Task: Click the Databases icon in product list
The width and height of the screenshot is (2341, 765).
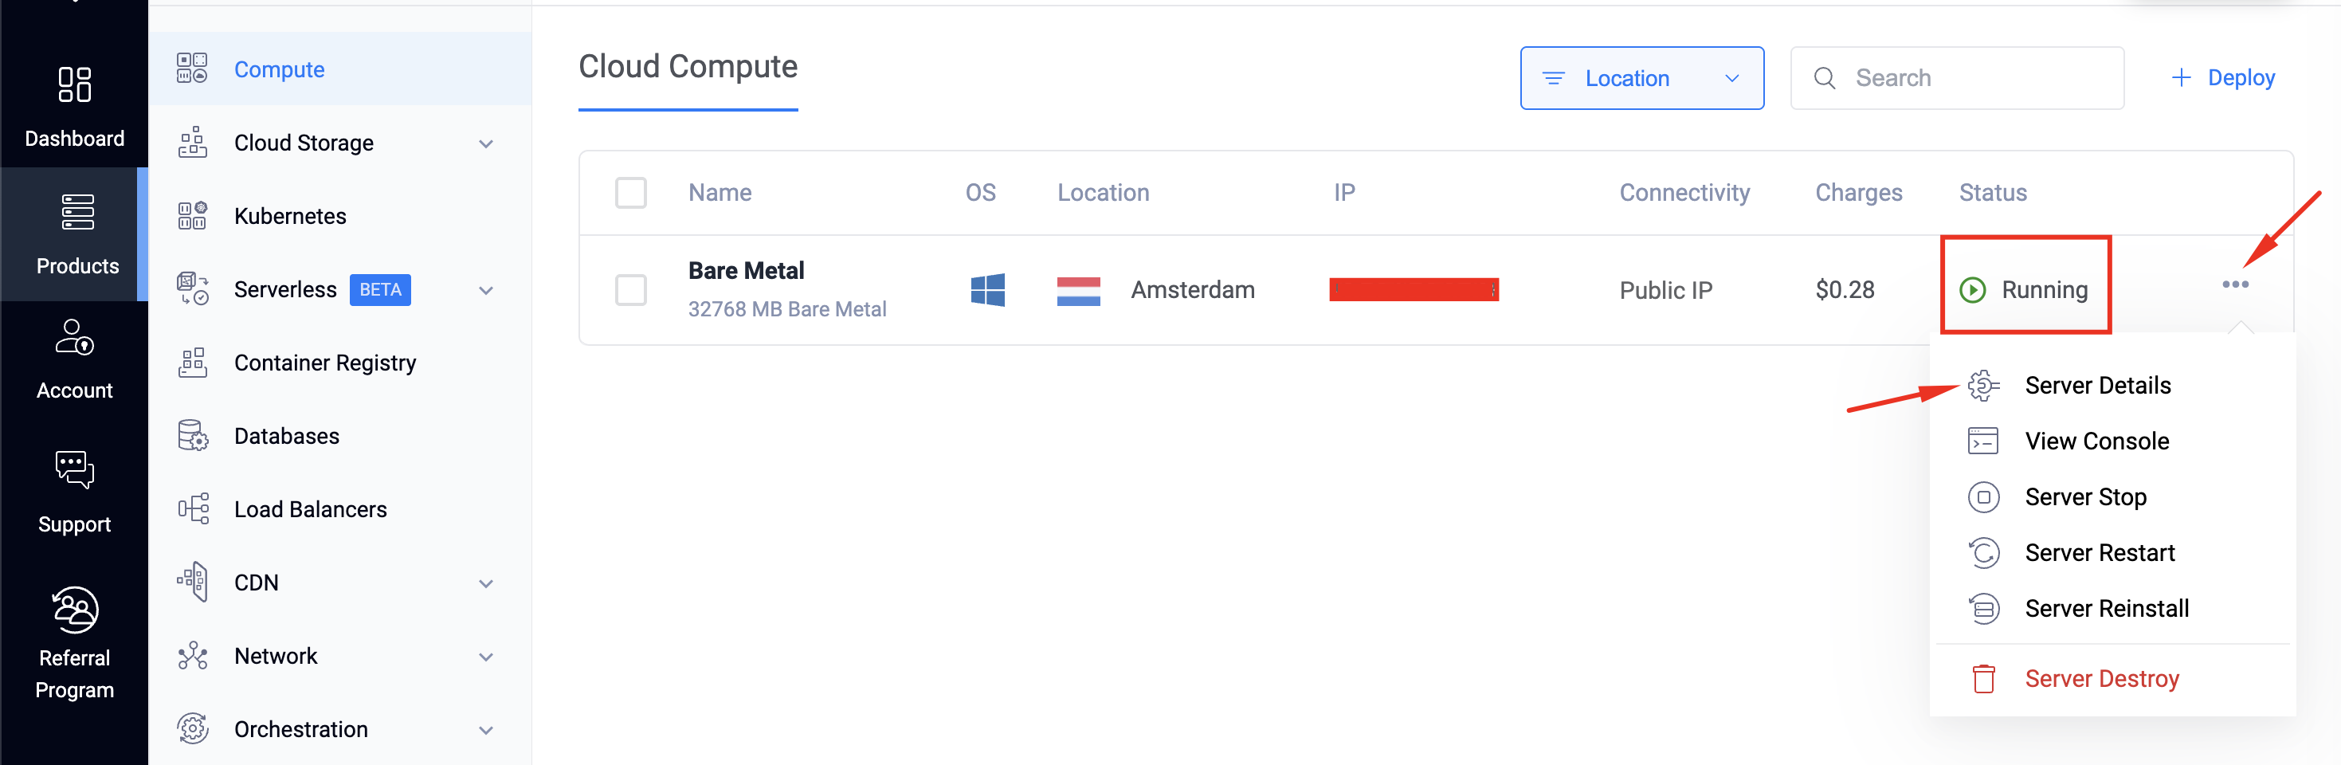Action: pos(193,436)
